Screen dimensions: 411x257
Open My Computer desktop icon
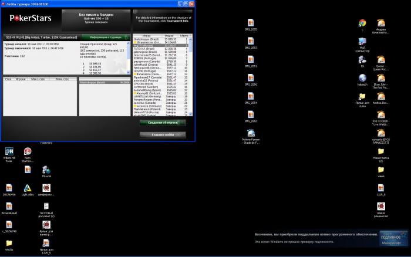[362, 42]
